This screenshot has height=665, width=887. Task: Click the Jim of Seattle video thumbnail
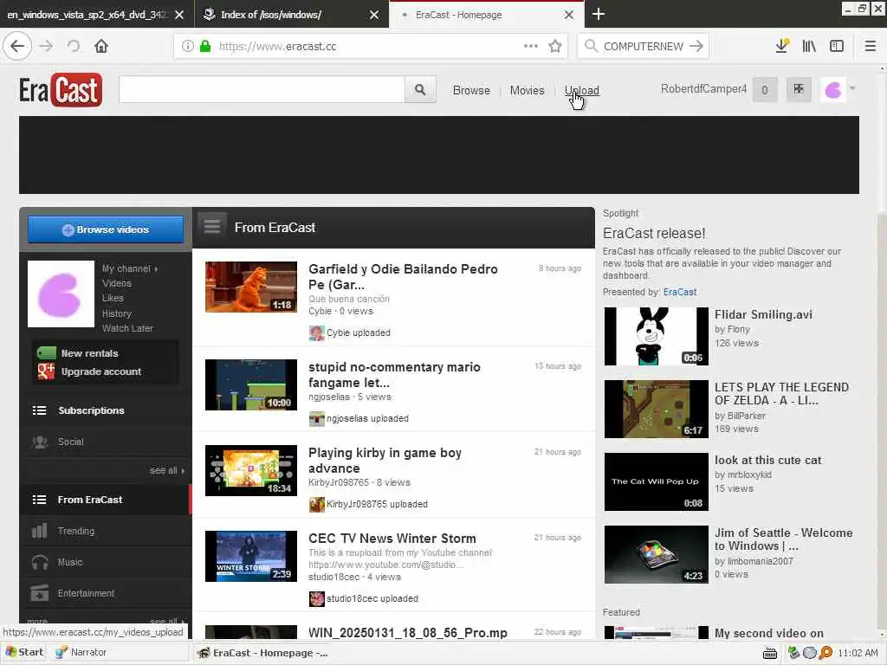coord(657,554)
